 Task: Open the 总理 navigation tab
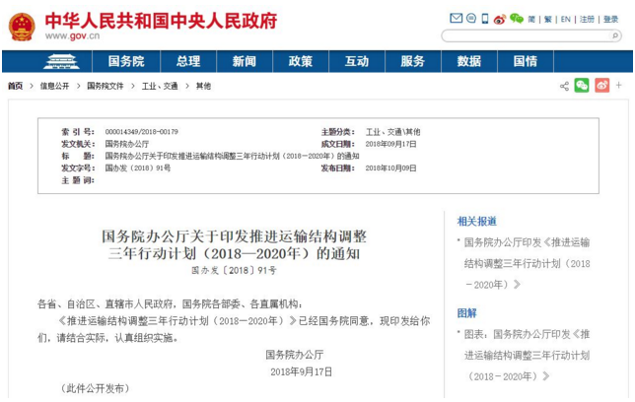[x=188, y=61]
